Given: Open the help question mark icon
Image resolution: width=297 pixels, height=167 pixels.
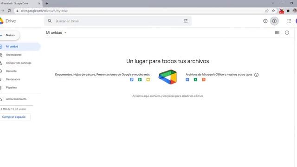Looking at the screenshot, I should (x=265, y=21).
